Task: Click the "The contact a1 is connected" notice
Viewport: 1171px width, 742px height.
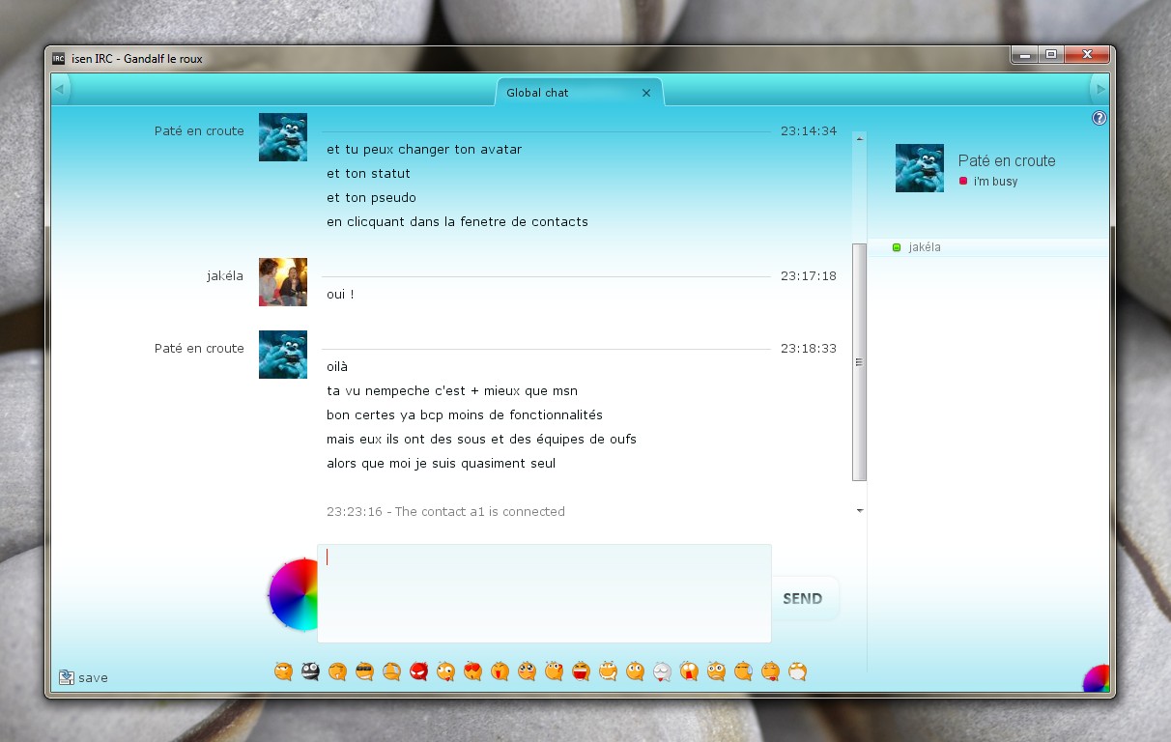Action: tap(445, 511)
